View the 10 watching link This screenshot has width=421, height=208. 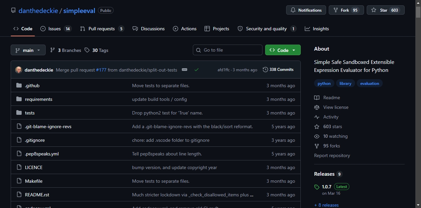331,136
